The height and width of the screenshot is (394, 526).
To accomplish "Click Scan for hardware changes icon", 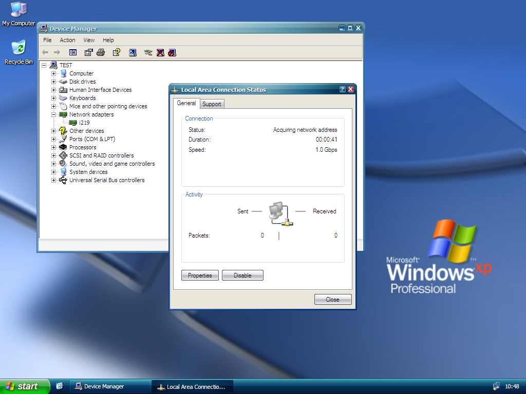I will pyautogui.click(x=133, y=53).
